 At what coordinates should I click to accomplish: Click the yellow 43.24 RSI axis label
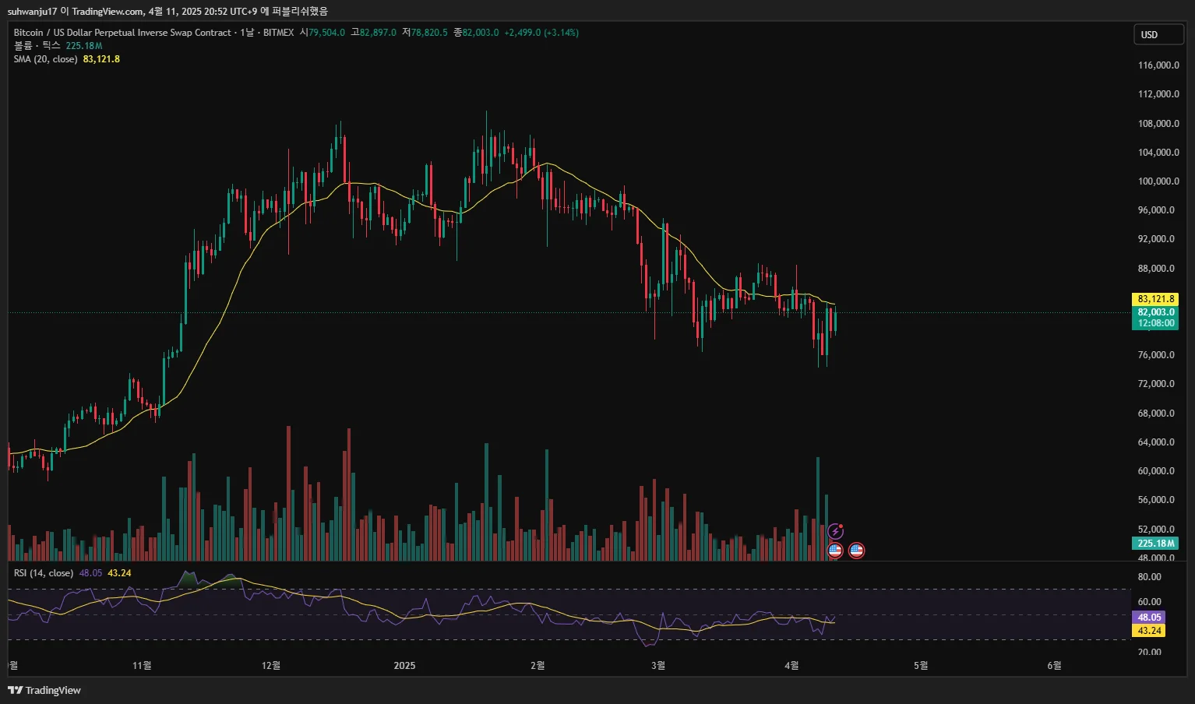[x=1149, y=631]
